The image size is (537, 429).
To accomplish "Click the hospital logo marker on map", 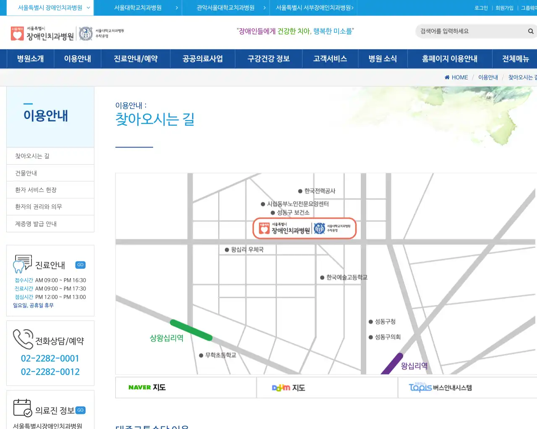I will click(305, 228).
